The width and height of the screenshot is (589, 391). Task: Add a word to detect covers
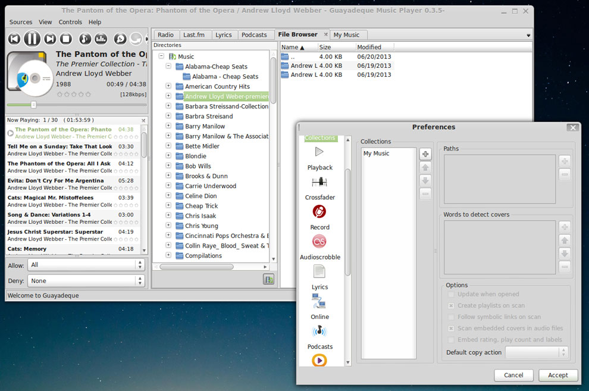coord(565,227)
